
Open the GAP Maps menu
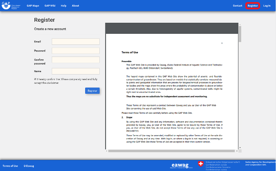[x=33, y=6]
